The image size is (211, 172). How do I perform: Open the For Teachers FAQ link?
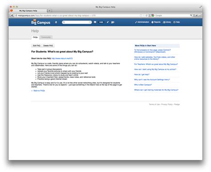156,64
